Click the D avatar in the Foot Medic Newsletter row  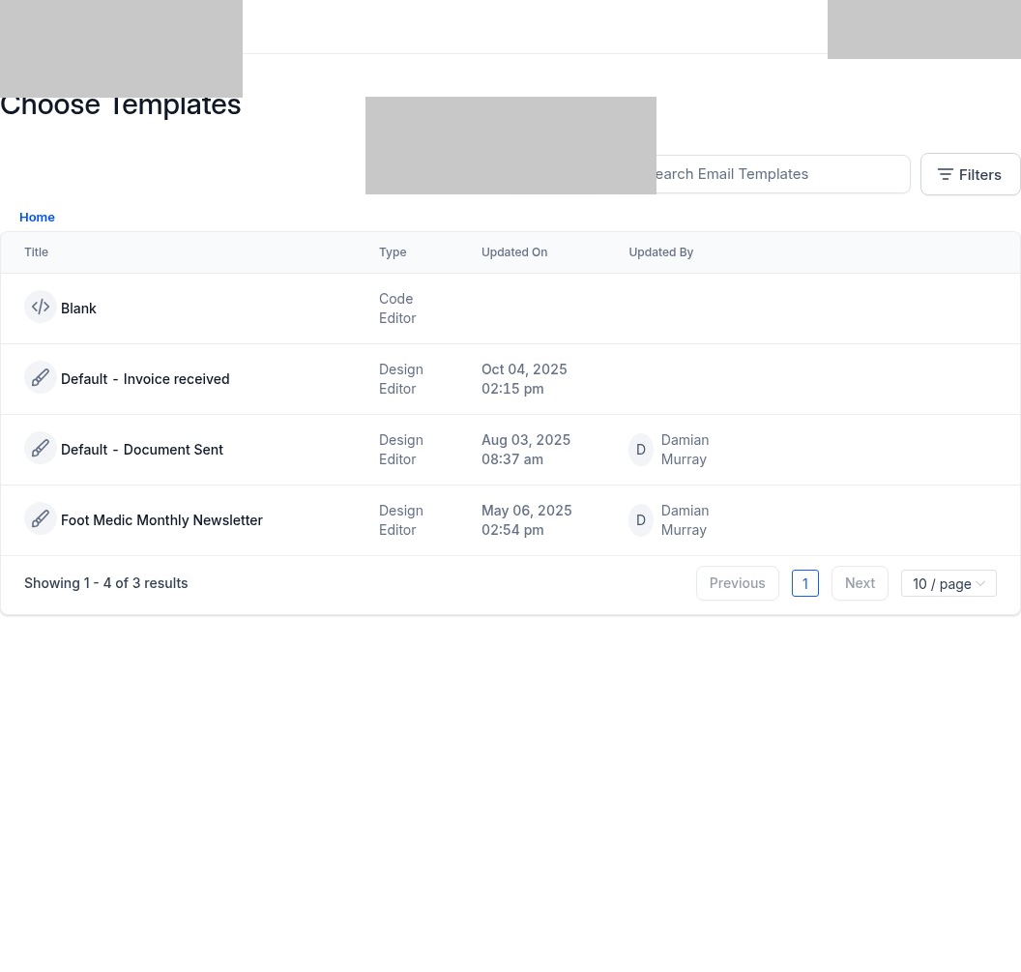641,520
